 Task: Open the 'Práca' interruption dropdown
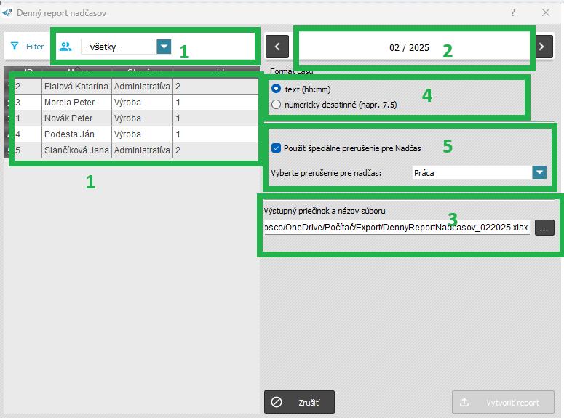click(x=539, y=173)
